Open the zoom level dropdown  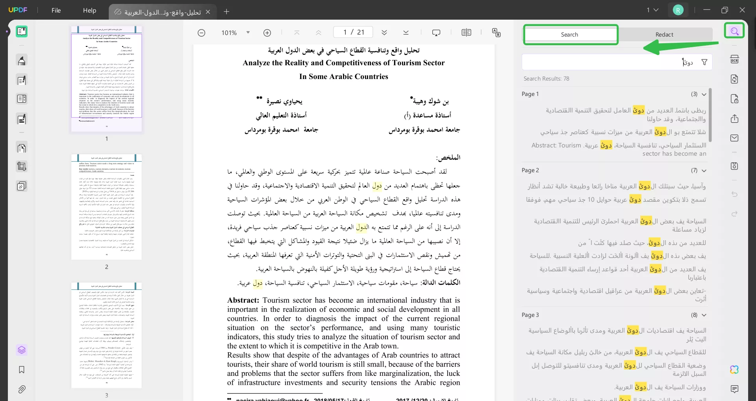[248, 33]
